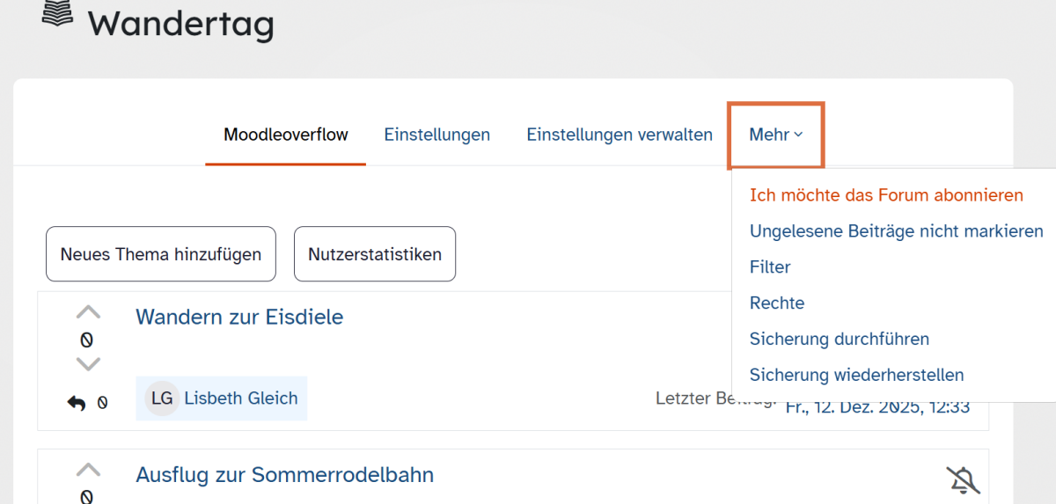1056x504 pixels.
Task: Toggle the crossed-out bell subscription icon
Action: click(963, 480)
